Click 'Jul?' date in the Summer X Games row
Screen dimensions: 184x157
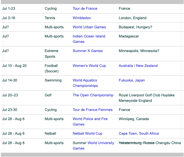pyautogui.click(x=5, y=51)
